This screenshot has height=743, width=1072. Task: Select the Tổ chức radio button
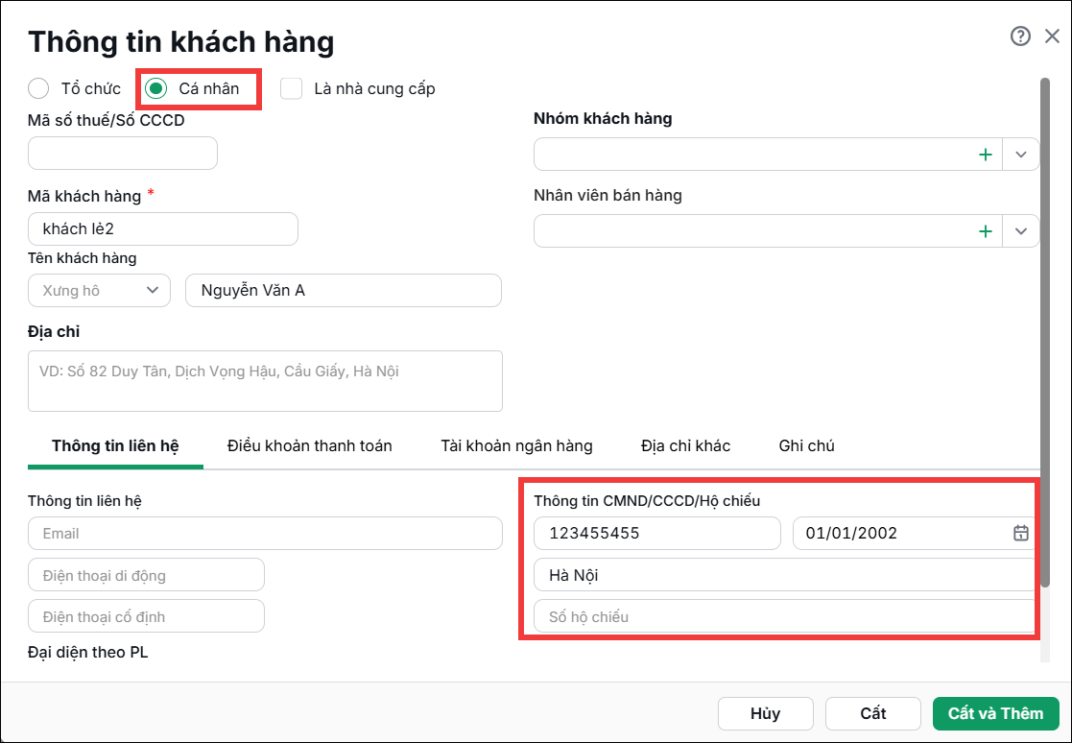(38, 88)
